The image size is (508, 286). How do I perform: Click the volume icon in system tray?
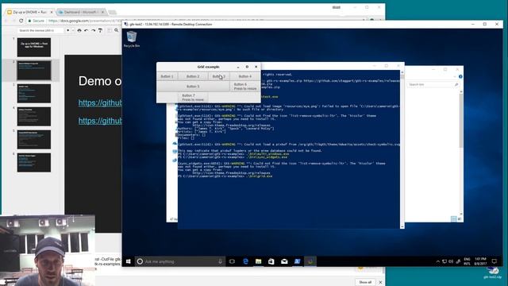tap(451, 261)
